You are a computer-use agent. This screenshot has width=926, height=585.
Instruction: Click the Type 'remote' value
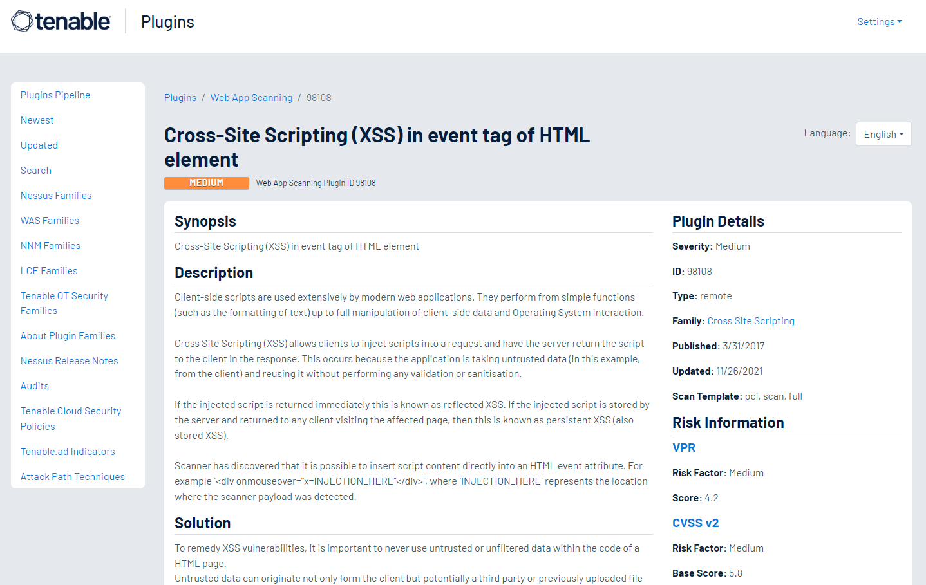716,296
